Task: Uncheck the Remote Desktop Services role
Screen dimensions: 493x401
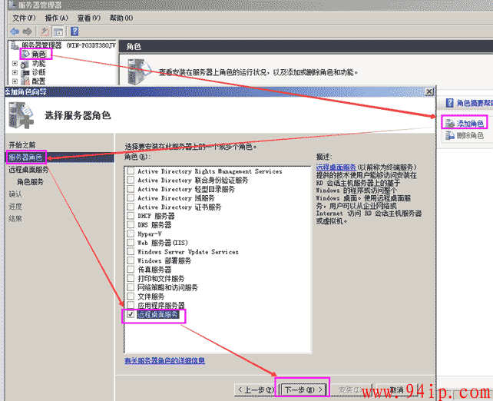Action: click(x=131, y=314)
